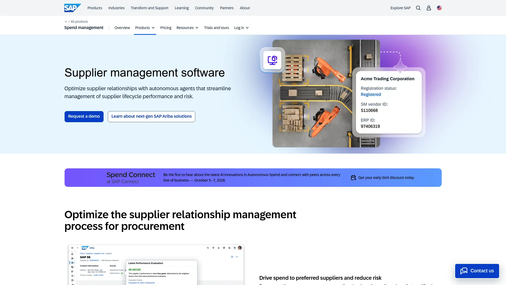
Task: Click the 85.00/100 score text
Action: (135, 270)
